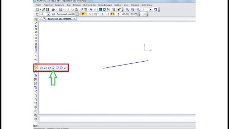Print the document using the printer icon
This screenshot has width=229, height=129.
pyautogui.click(x=53, y=10)
